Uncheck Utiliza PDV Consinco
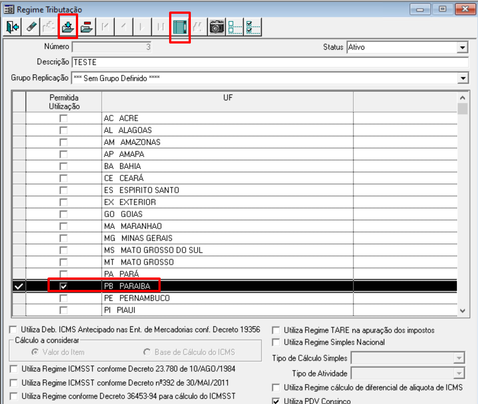Screen dimensions: 478x404 click(276, 401)
